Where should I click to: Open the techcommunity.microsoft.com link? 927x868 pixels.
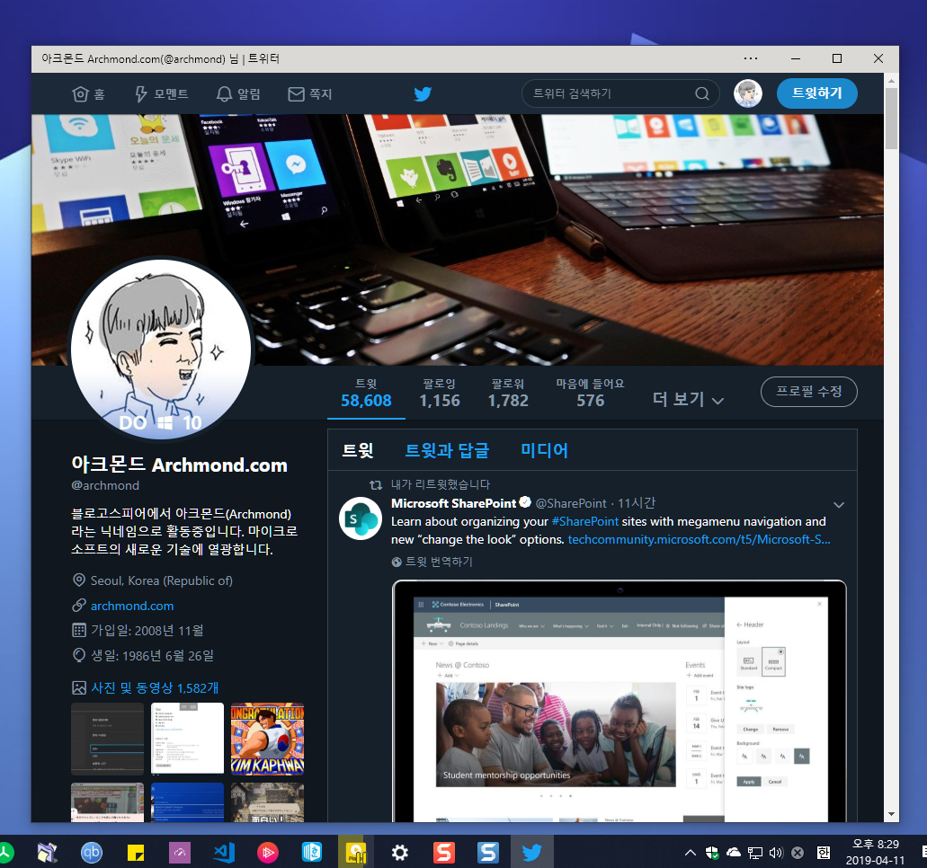pyautogui.click(x=699, y=539)
